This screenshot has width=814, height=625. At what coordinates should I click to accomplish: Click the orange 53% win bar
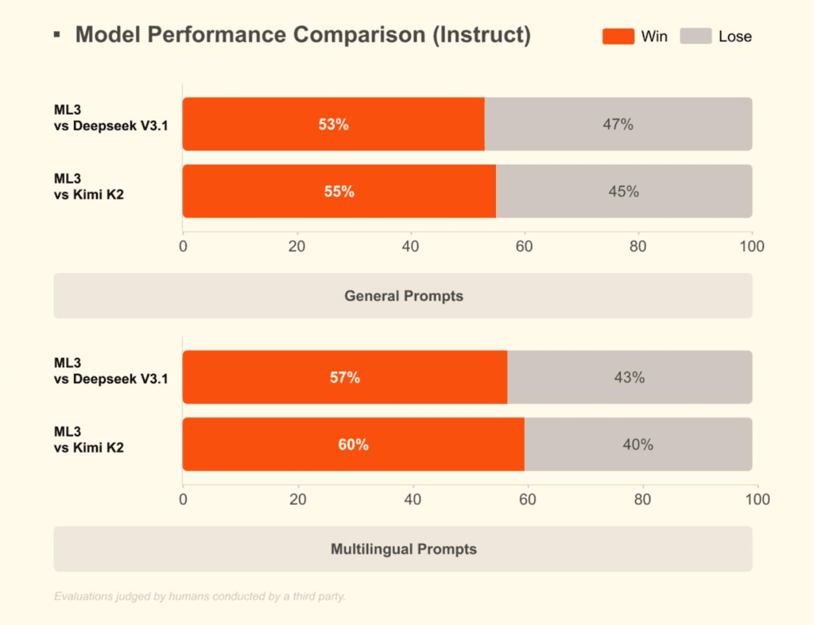coord(333,124)
